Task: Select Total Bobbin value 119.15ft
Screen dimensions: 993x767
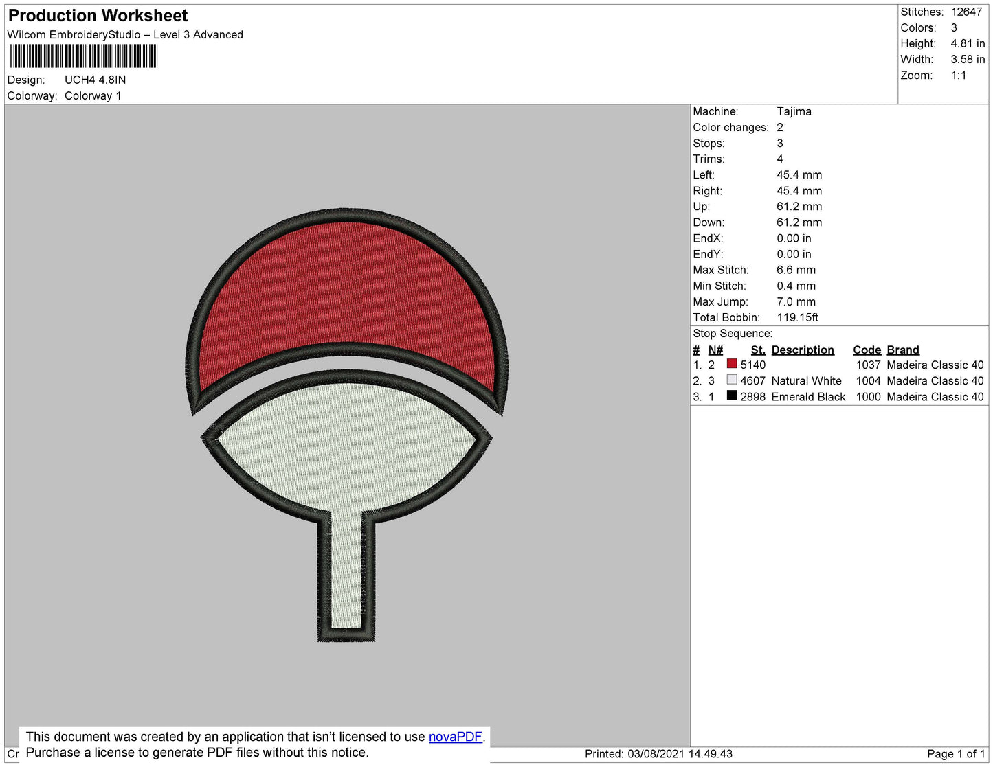Action: 797,317
